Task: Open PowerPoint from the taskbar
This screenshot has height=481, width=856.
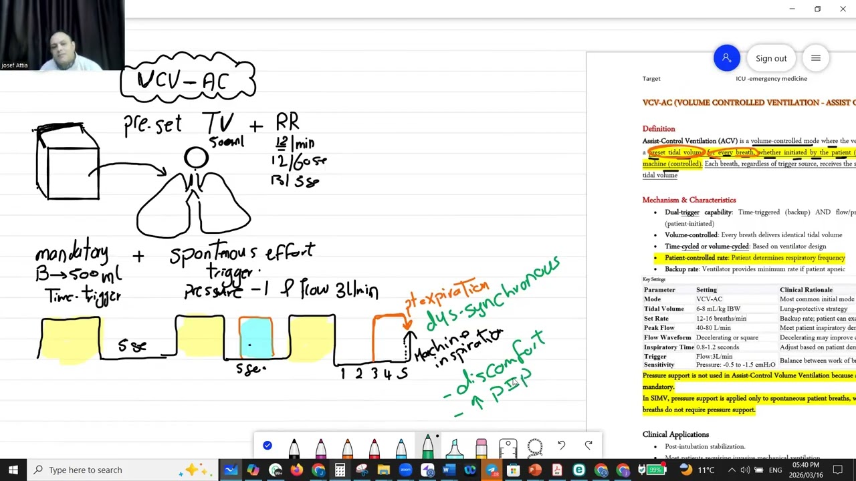Action: pos(536,470)
